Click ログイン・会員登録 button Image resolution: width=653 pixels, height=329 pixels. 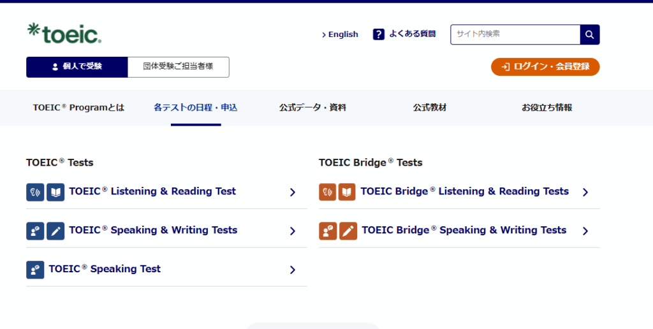coord(546,67)
